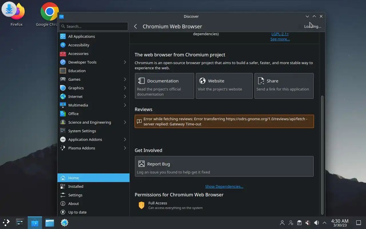This screenshot has width=366, height=229.
Task: Expand hidden system tray icons
Action: [x=325, y=223]
